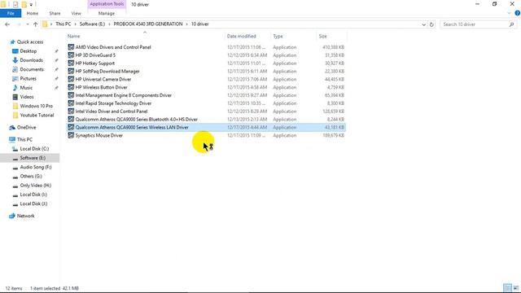Screen dimensions: 521x293
Task: Click the search magnifier icon
Action: coord(512,24)
